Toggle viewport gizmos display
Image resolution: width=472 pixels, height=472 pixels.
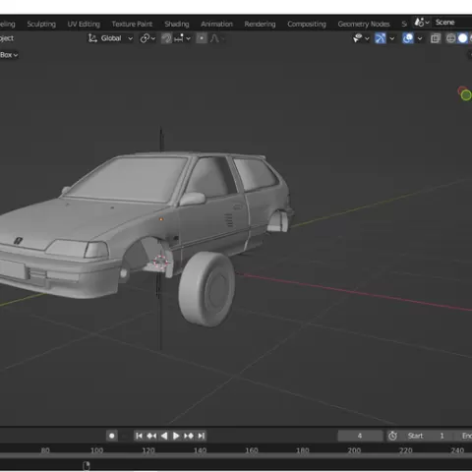[x=381, y=38]
